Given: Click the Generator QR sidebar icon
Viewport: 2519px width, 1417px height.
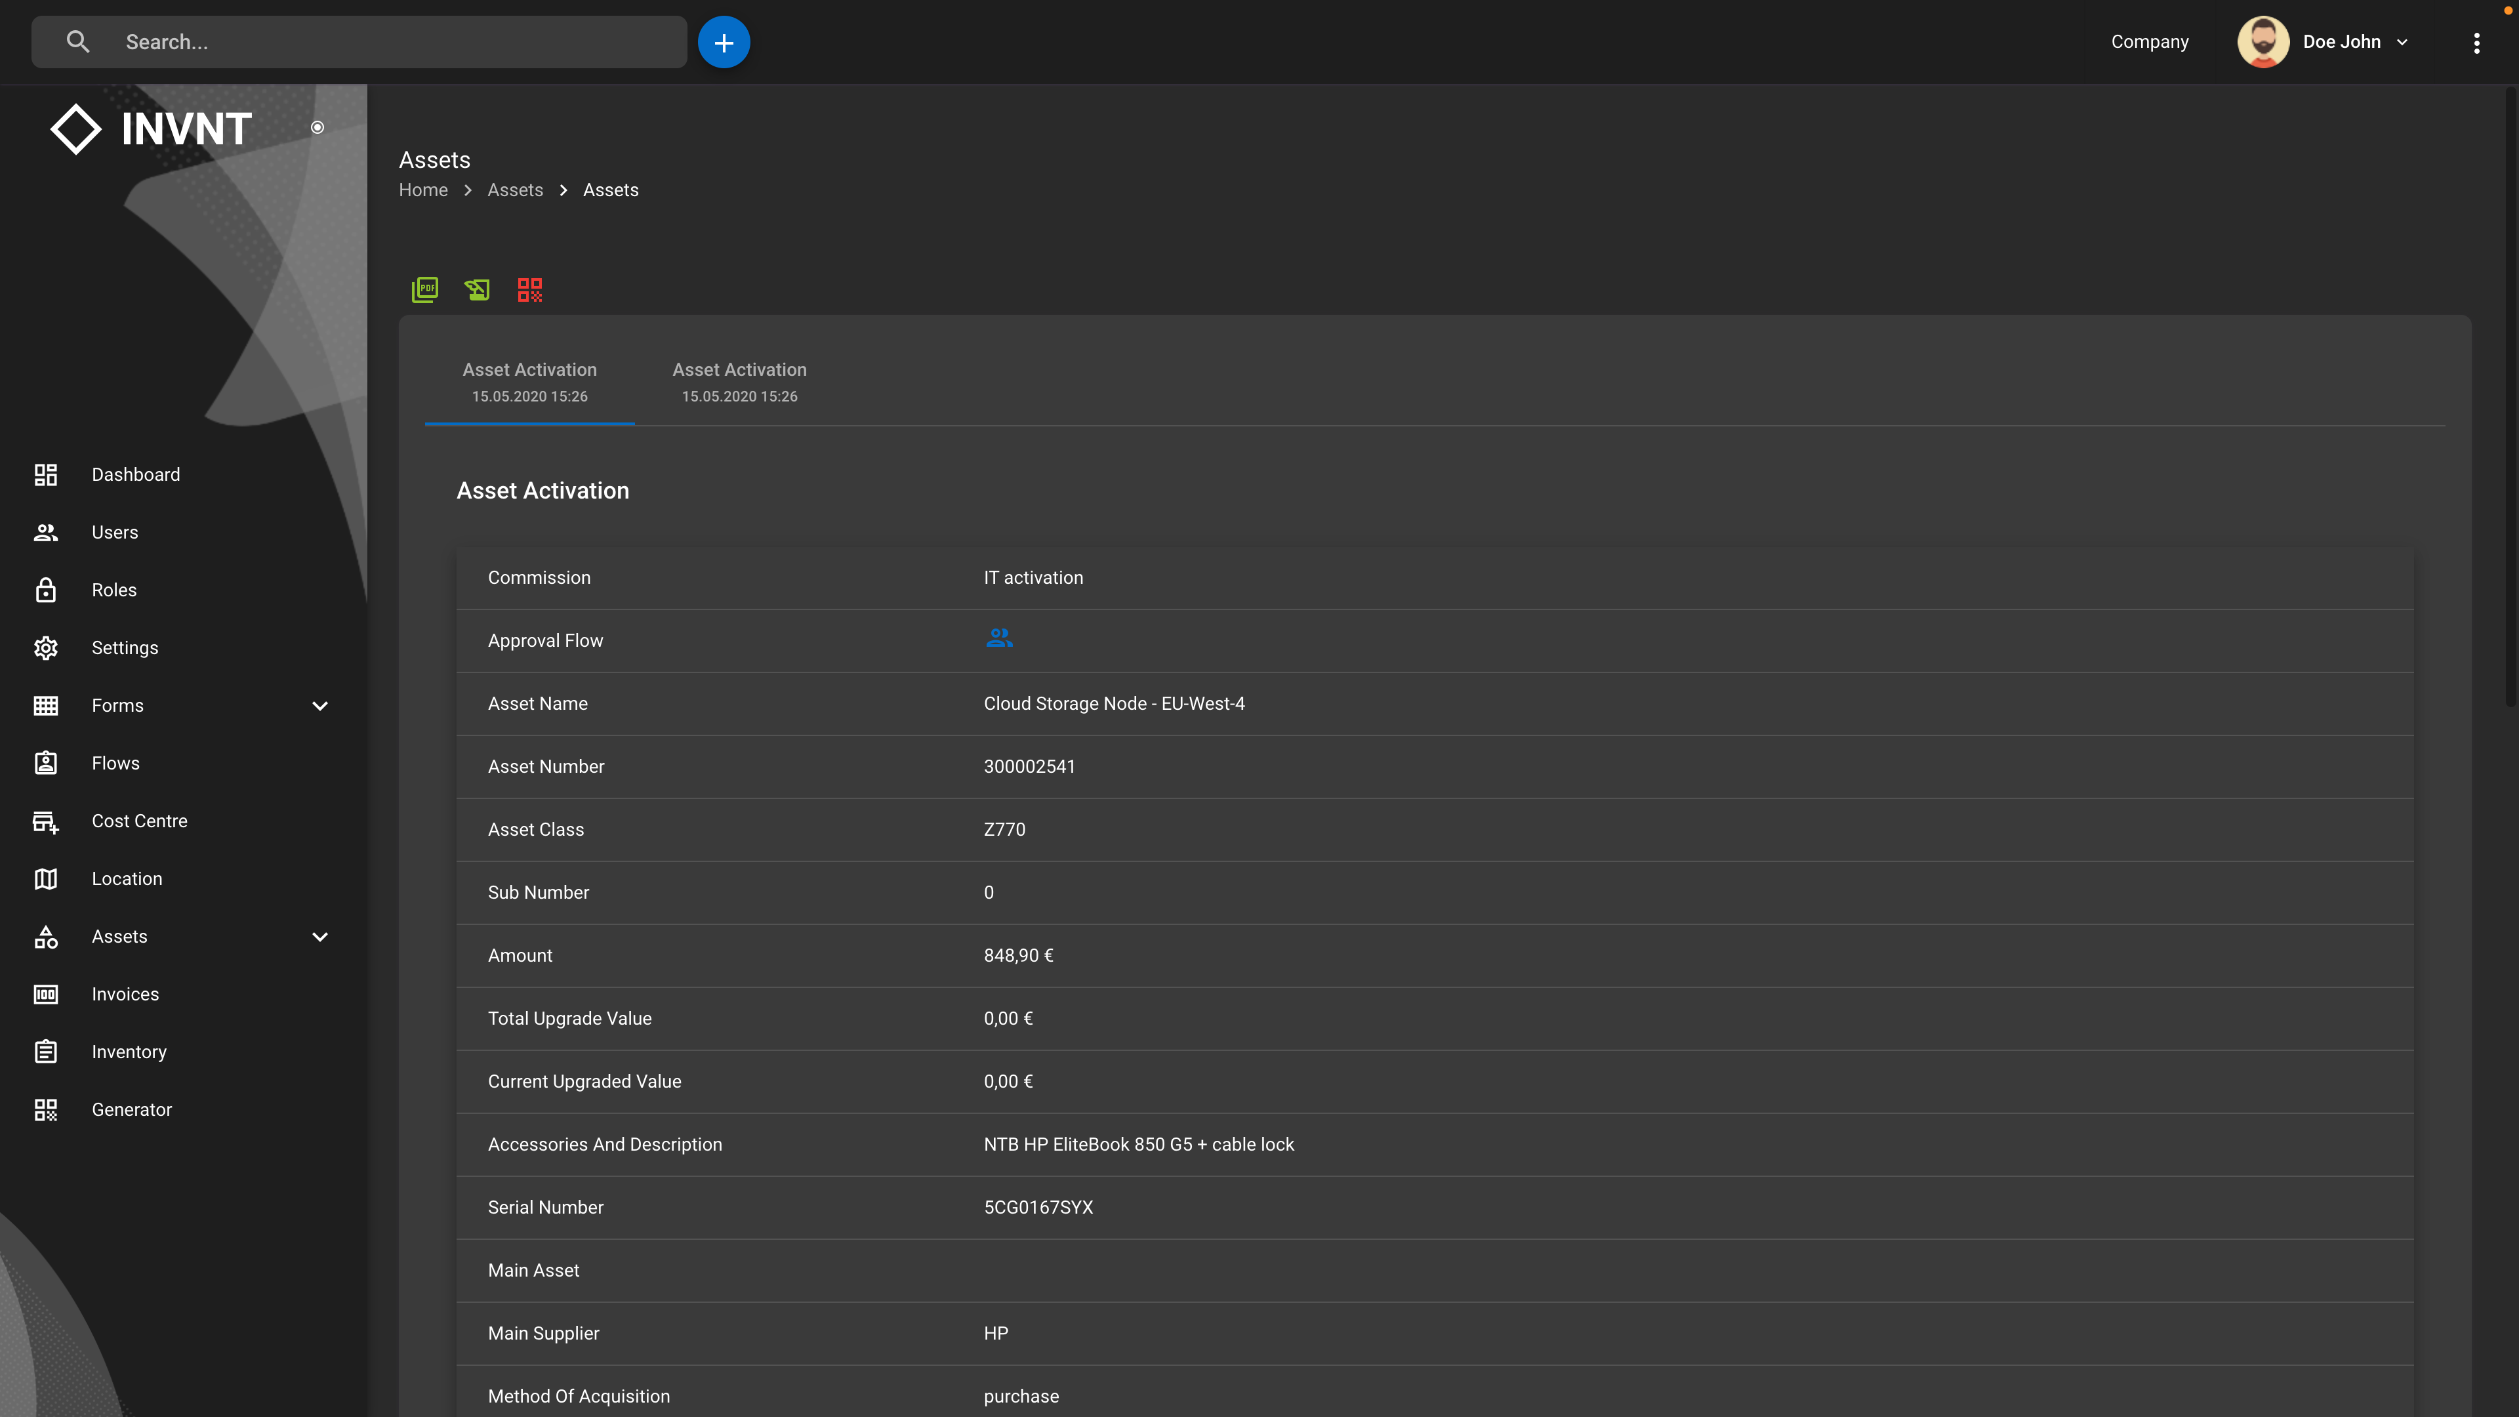Looking at the screenshot, I should pos(46,1110).
